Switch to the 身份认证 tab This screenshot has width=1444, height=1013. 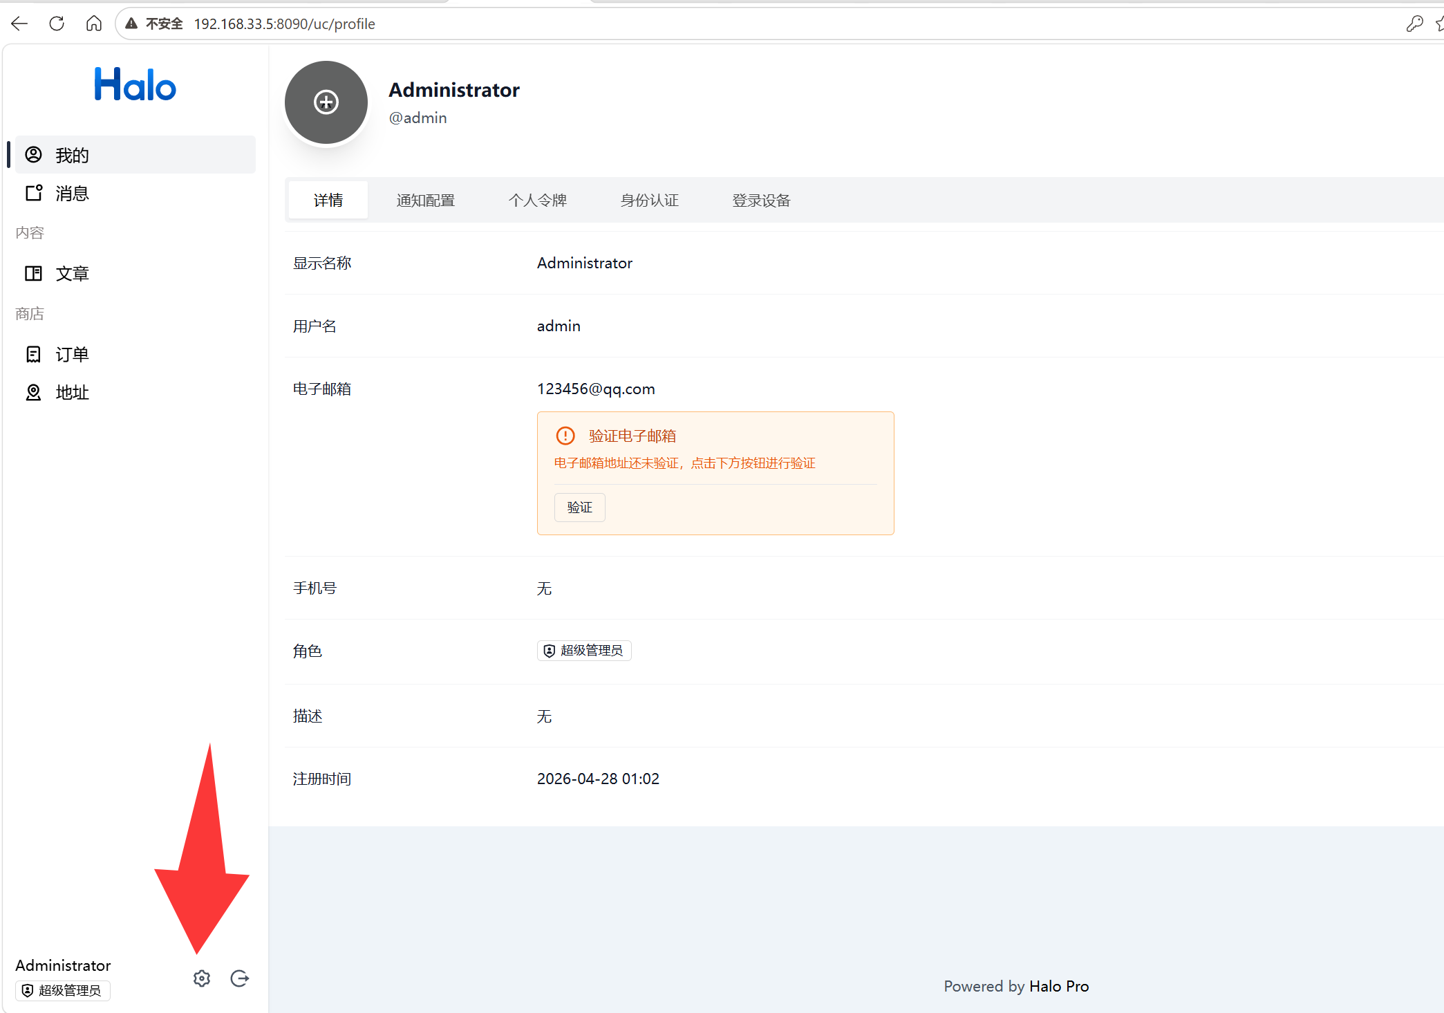[650, 201]
